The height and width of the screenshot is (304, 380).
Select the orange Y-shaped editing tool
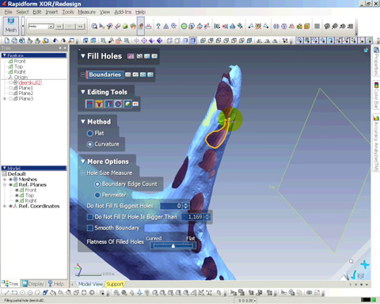pyautogui.click(x=99, y=104)
